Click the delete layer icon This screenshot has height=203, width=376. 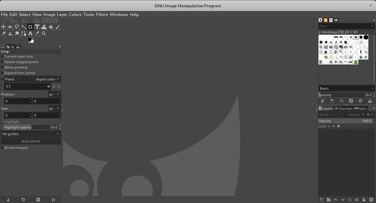coord(371,200)
